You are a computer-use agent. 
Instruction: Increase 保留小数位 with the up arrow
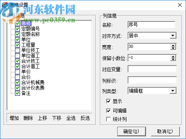point(173,57)
